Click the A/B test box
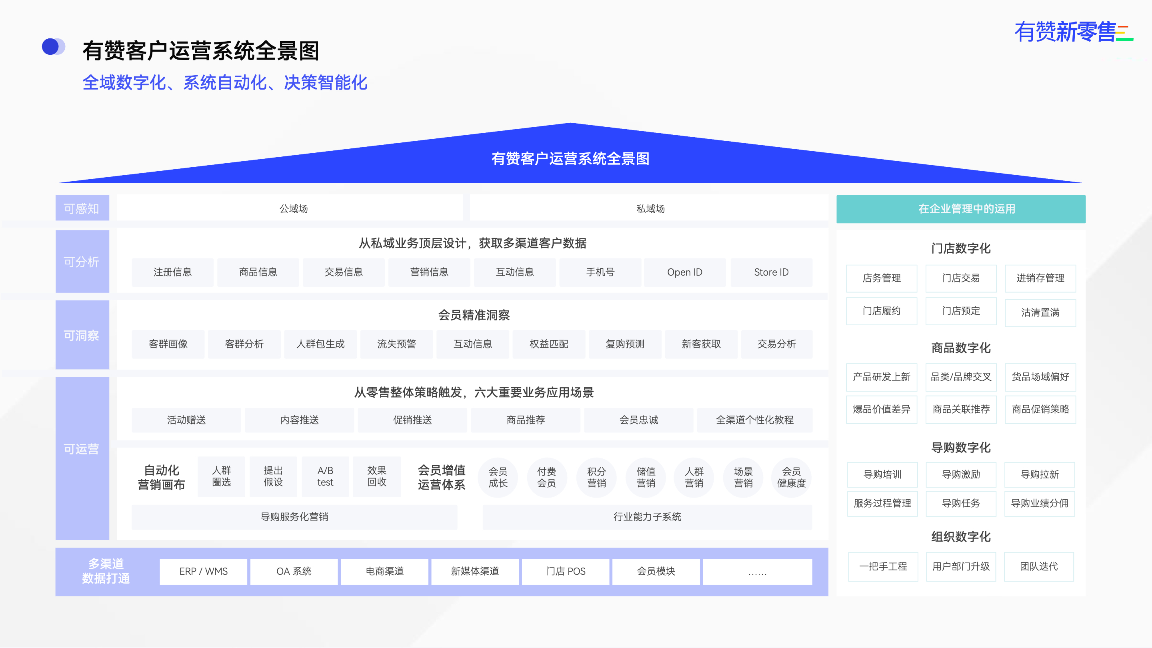The image size is (1152, 648). pos(325,476)
